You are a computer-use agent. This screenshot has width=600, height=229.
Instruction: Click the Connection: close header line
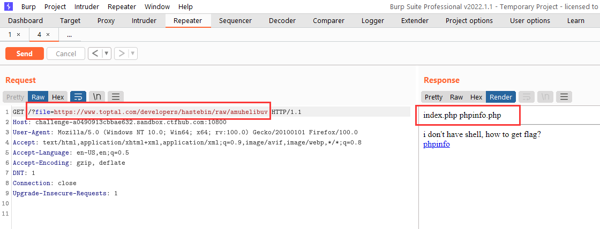[44, 183]
